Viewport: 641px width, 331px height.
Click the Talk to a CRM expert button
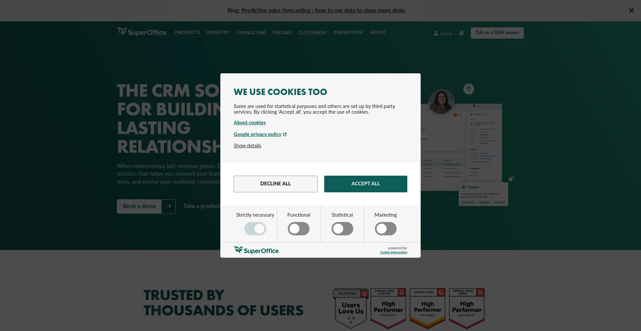click(497, 33)
